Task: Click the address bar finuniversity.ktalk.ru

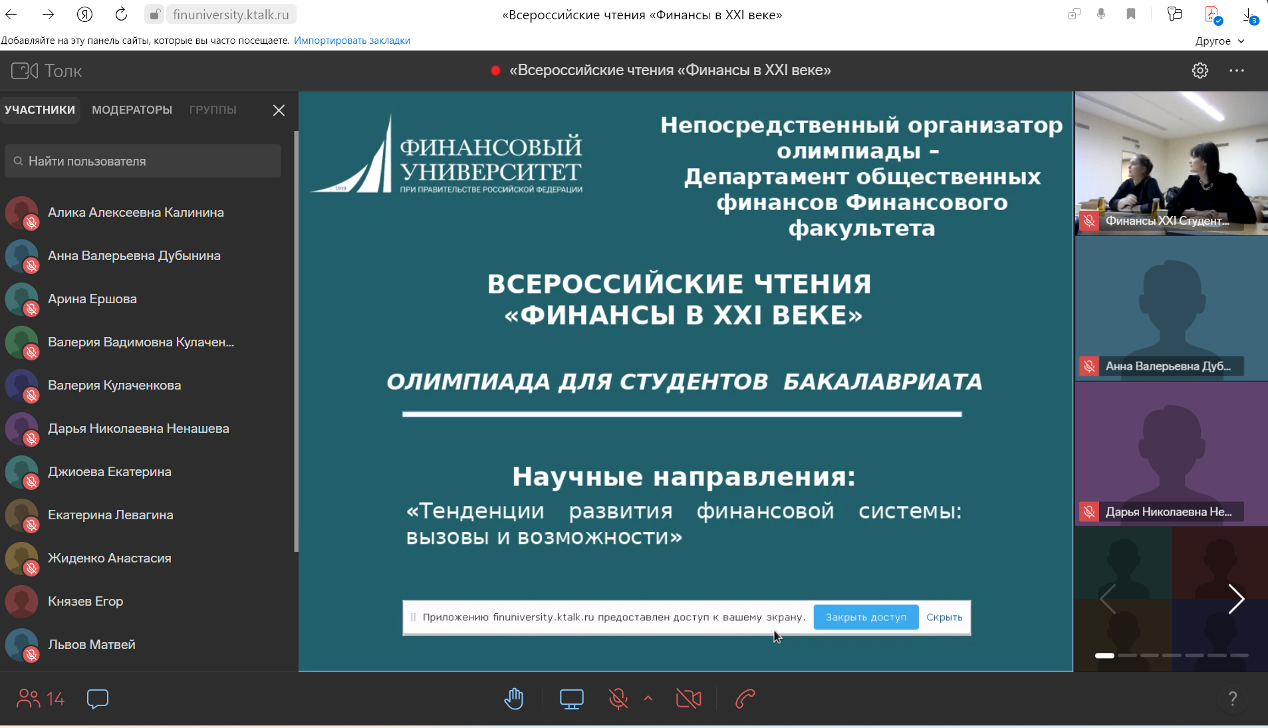Action: (231, 15)
